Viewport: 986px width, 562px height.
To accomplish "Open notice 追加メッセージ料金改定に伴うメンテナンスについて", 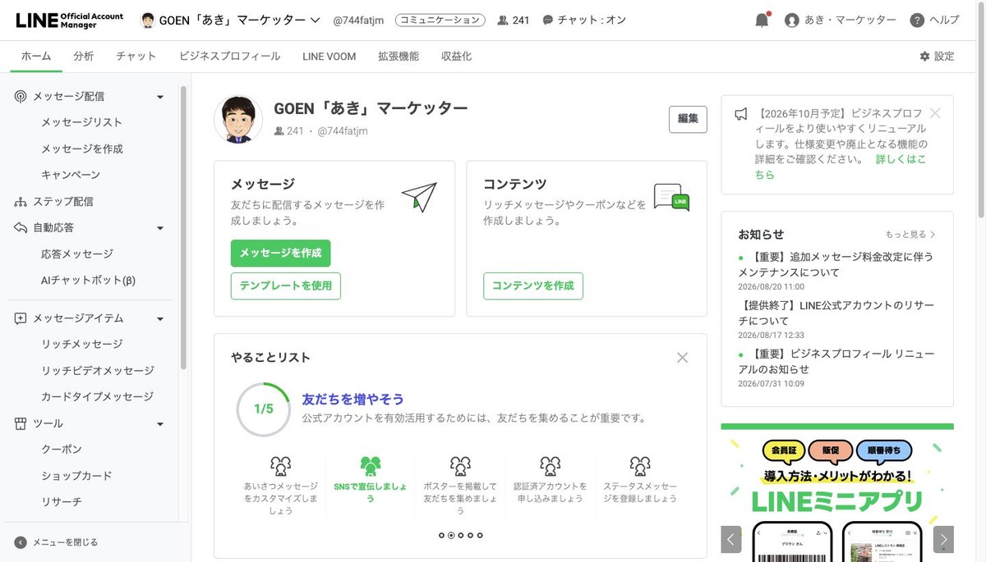I will point(836,264).
